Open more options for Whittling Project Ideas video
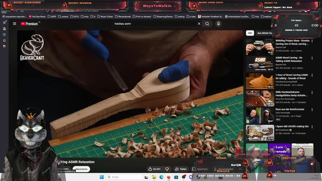Screen dimensions: 322x181 pyautogui.click(x=312, y=41)
